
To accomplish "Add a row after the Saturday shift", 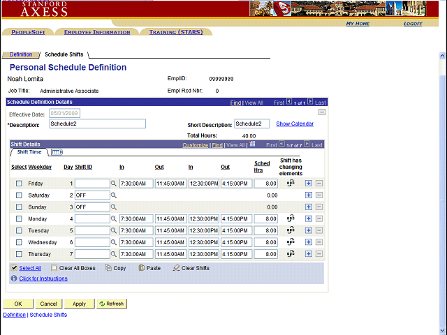I will (309, 195).
